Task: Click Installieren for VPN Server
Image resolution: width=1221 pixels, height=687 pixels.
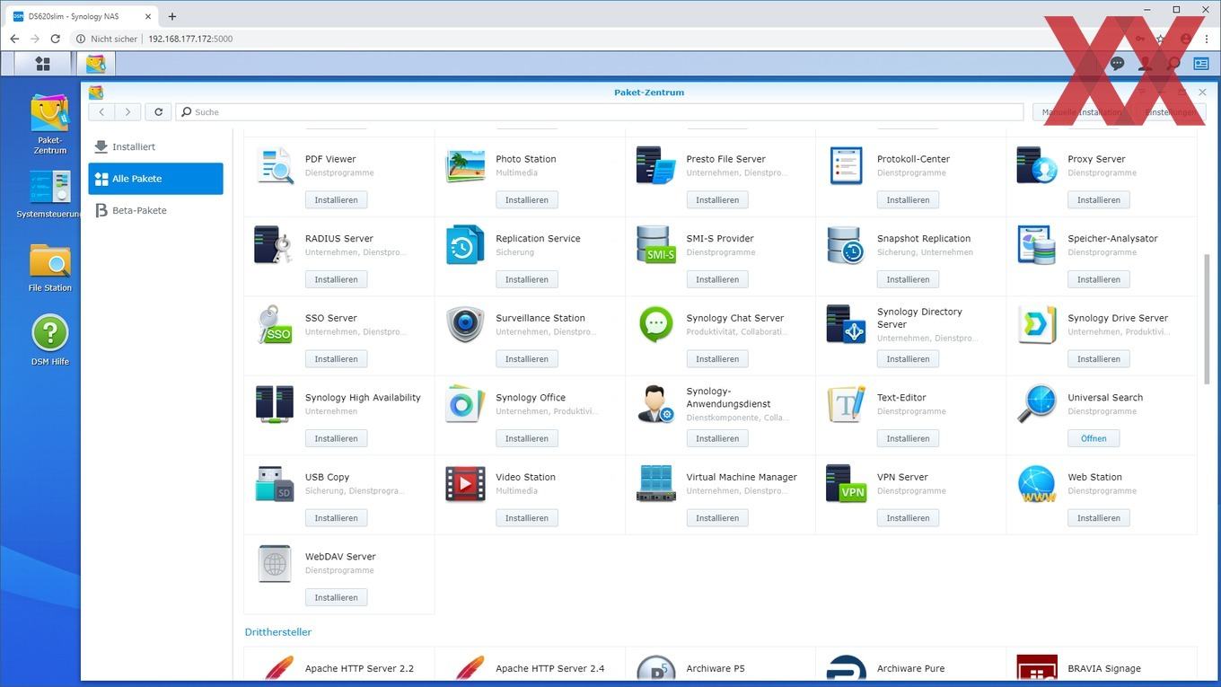Action: (x=908, y=517)
